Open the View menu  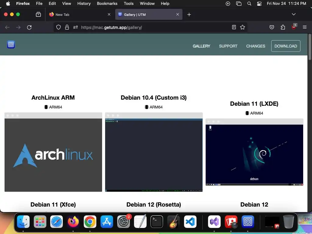click(x=66, y=4)
